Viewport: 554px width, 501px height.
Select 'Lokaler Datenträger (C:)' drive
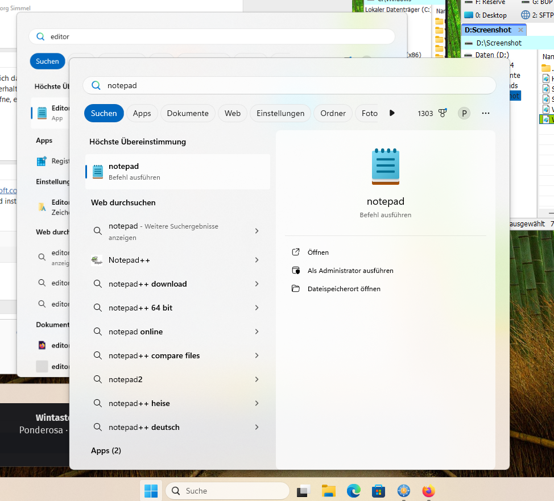[398, 10]
